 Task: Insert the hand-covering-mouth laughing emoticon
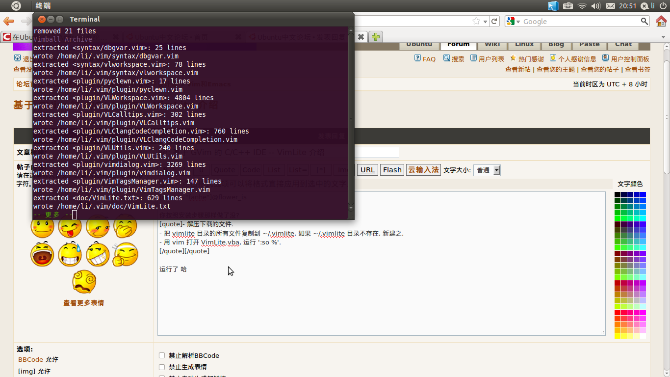tap(126, 227)
